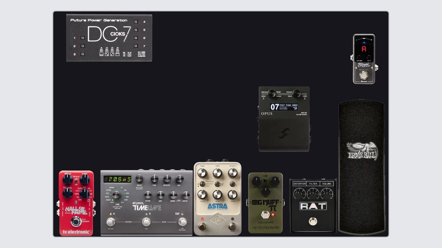Click the blue ASTRA logo
The height and width of the screenshot is (248, 442).
(x=217, y=207)
